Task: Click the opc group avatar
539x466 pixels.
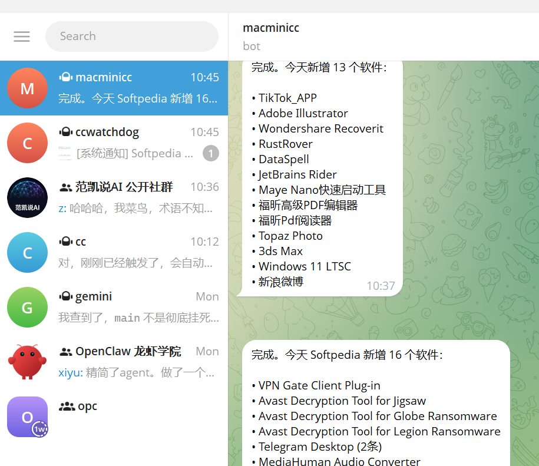Action: tap(27, 417)
